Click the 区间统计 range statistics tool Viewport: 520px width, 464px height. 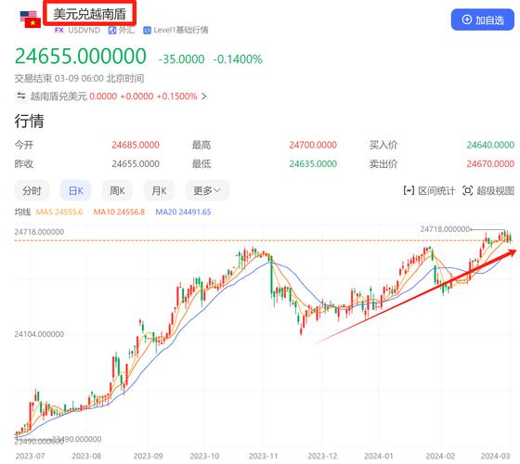tap(429, 190)
